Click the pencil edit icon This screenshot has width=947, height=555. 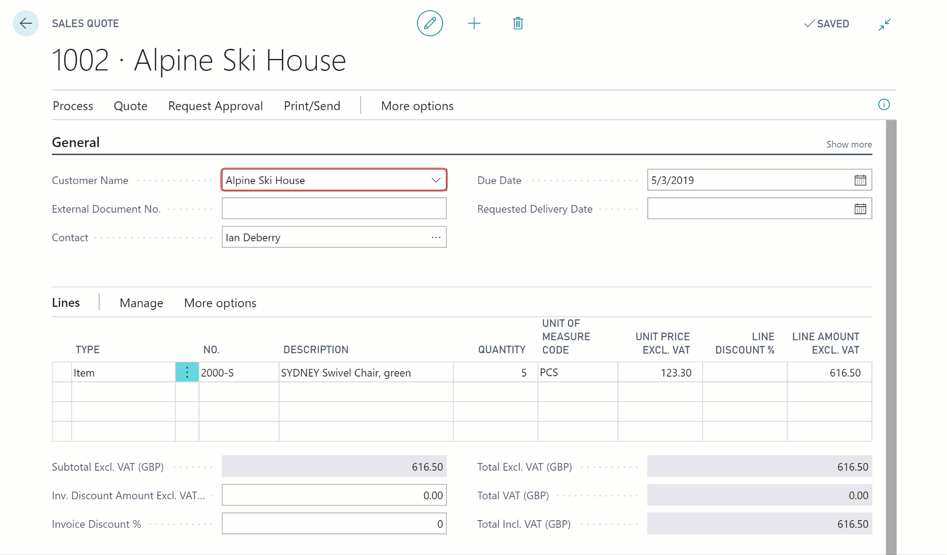[430, 23]
